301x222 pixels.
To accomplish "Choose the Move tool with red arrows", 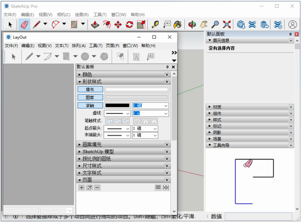I will coord(118,24).
